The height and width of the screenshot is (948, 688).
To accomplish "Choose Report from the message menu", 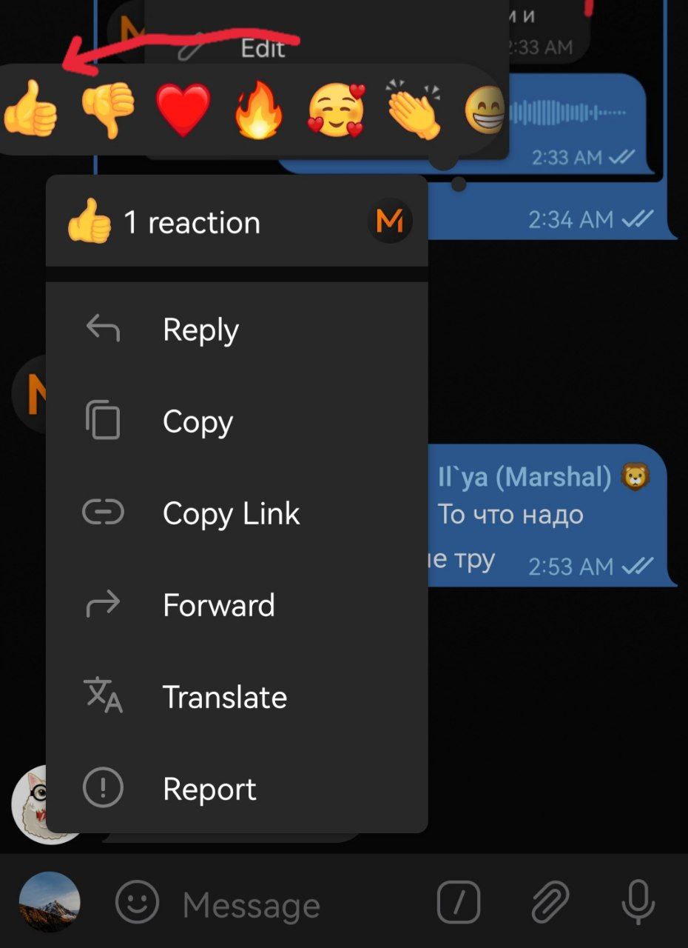I will pyautogui.click(x=237, y=788).
